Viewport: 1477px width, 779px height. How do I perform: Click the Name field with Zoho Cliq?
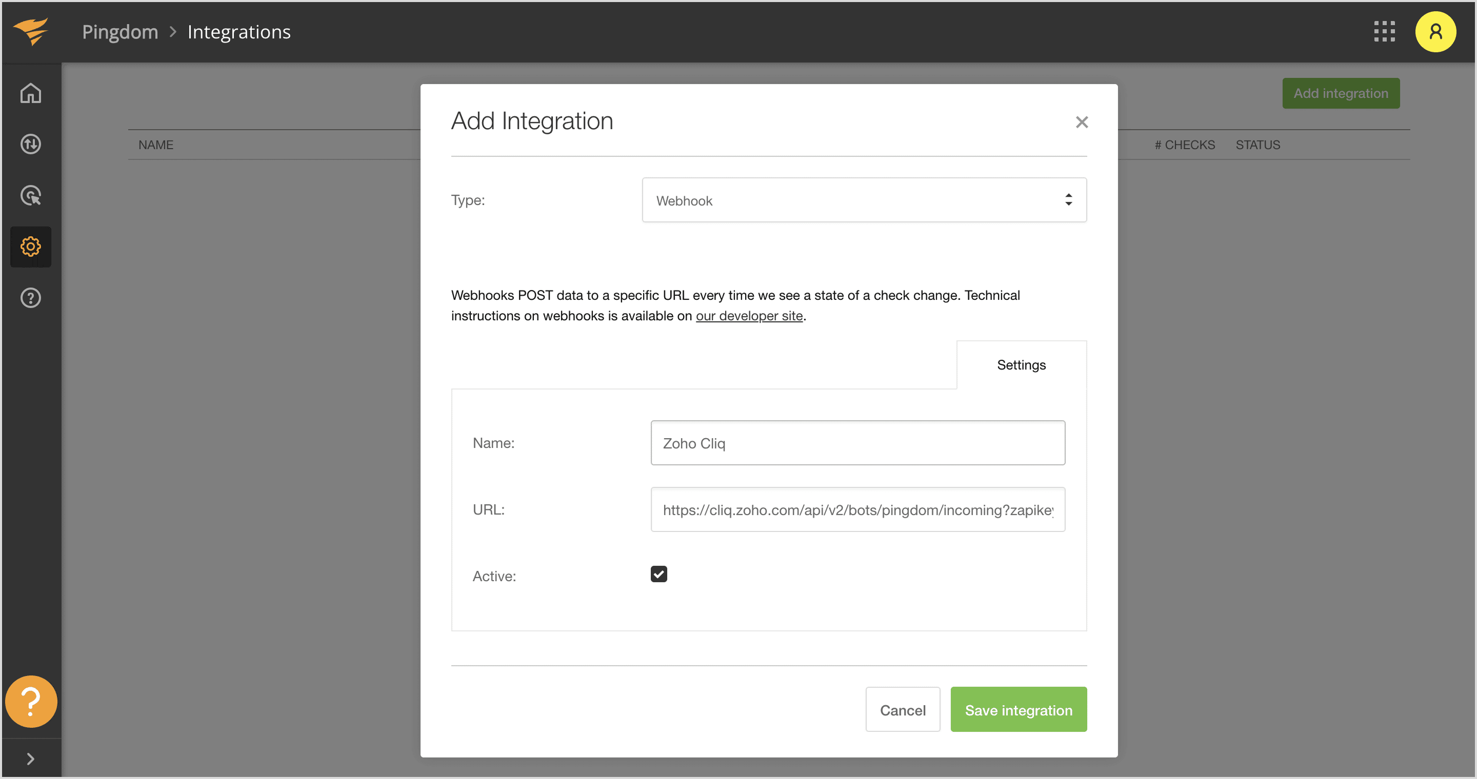click(x=858, y=443)
